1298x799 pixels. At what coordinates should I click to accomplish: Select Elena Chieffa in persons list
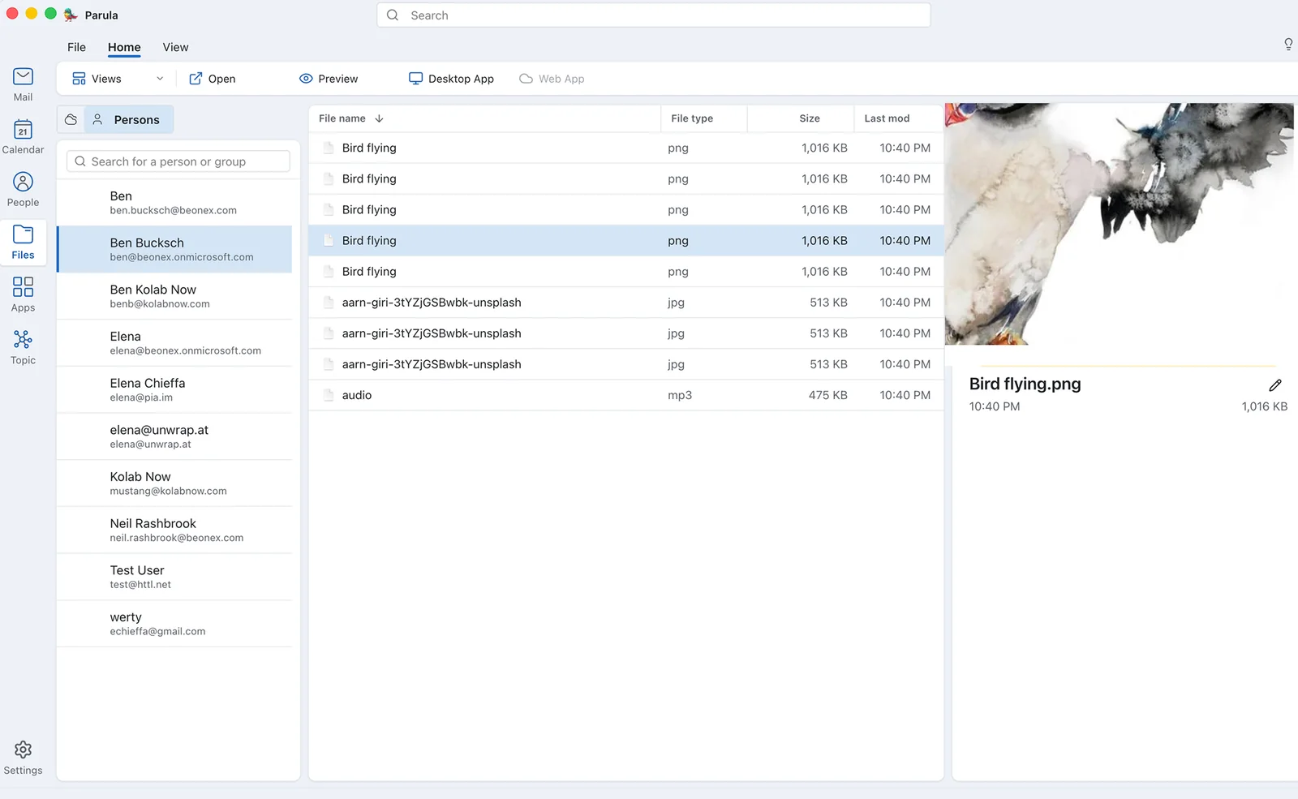point(174,389)
